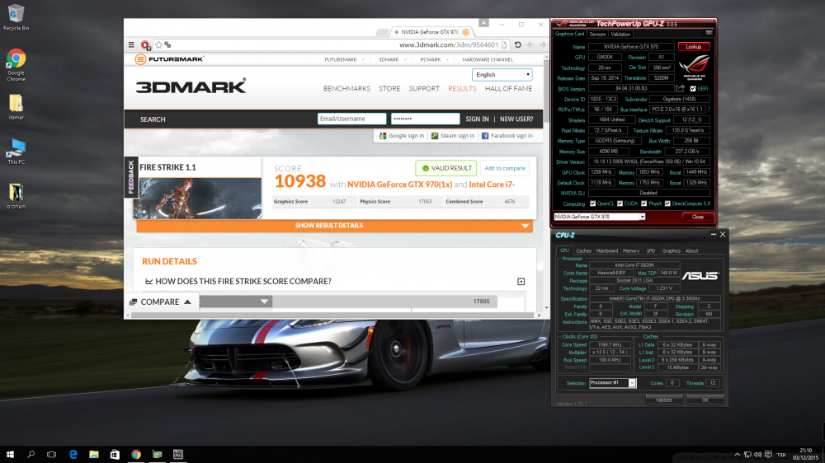Viewport: 825px width, 463px height.
Task: Click the GPU-Z screenshot camera icon
Action: coord(709,34)
